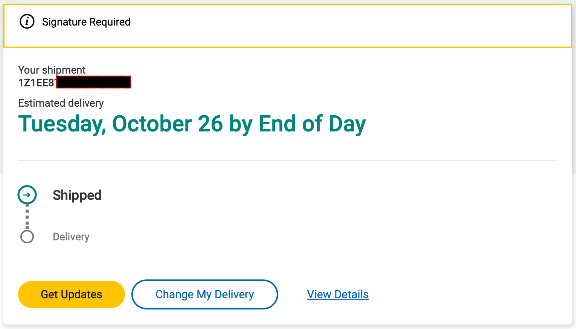Click the dotted line between progress steps
The height and width of the screenshot is (329, 576).
click(27, 217)
